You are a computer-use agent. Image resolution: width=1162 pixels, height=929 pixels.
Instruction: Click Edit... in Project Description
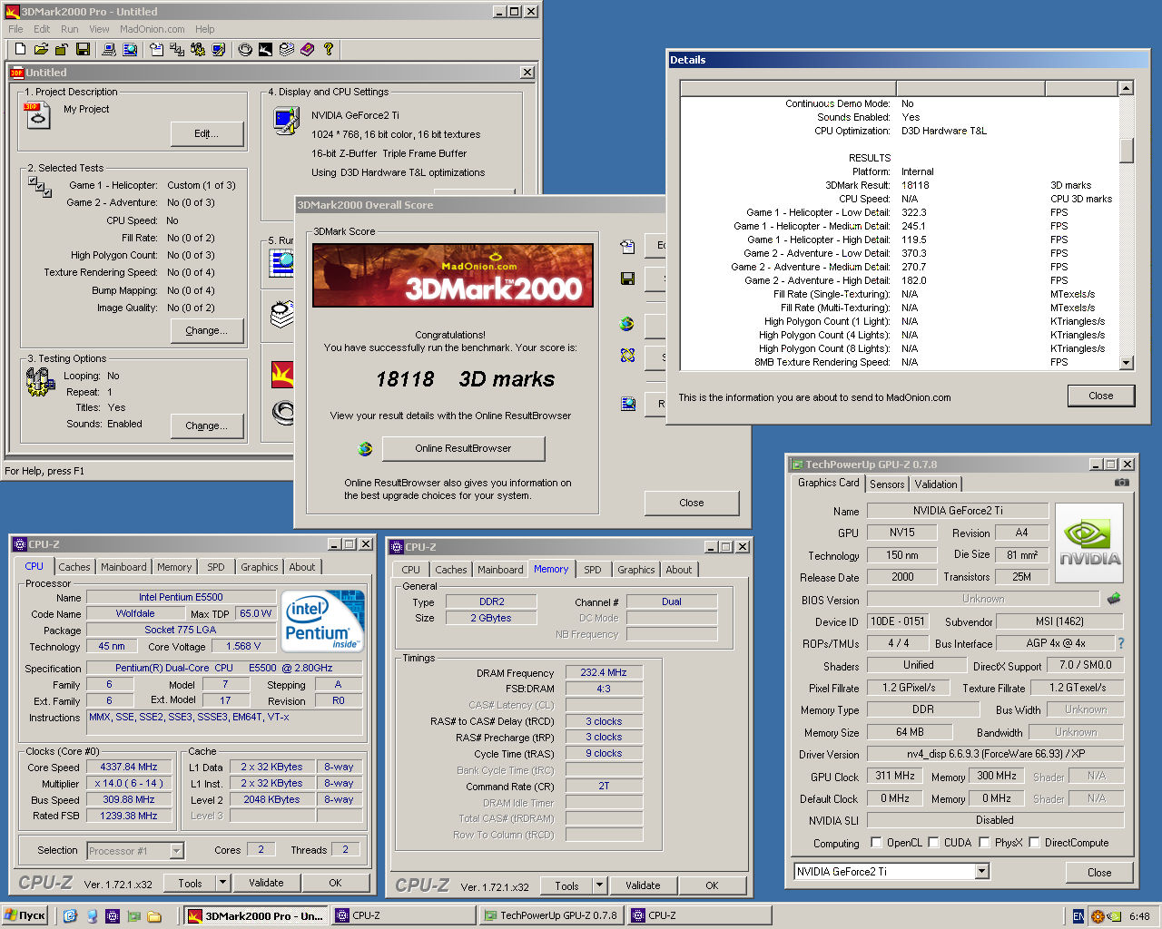pyautogui.click(x=207, y=133)
